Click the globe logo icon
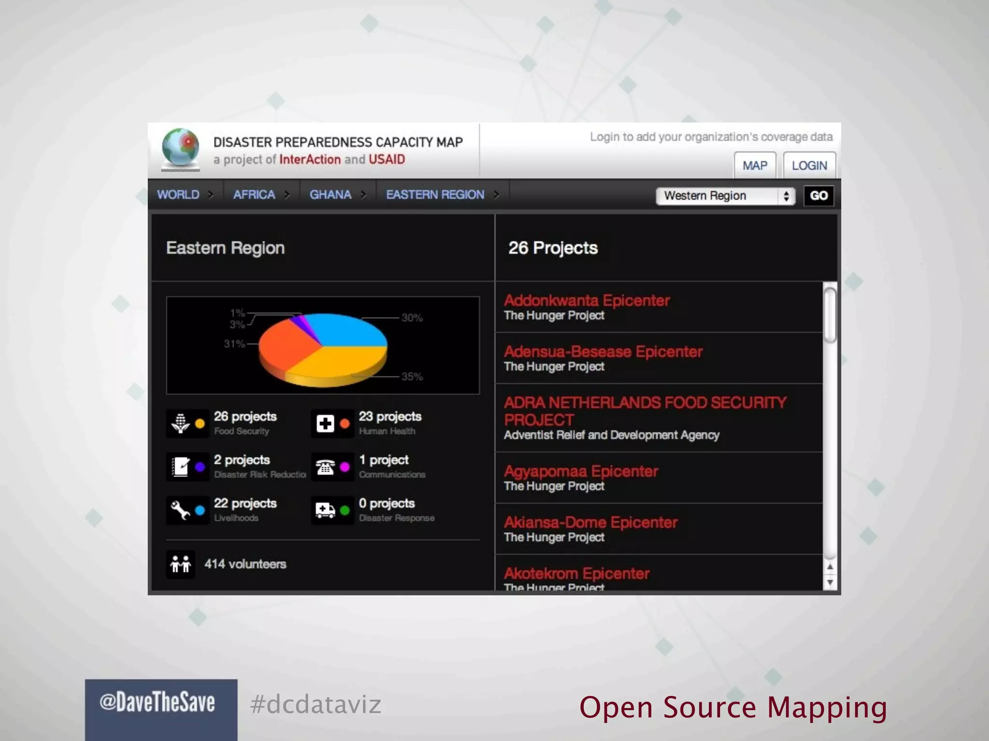This screenshot has width=989, height=741. click(x=181, y=149)
